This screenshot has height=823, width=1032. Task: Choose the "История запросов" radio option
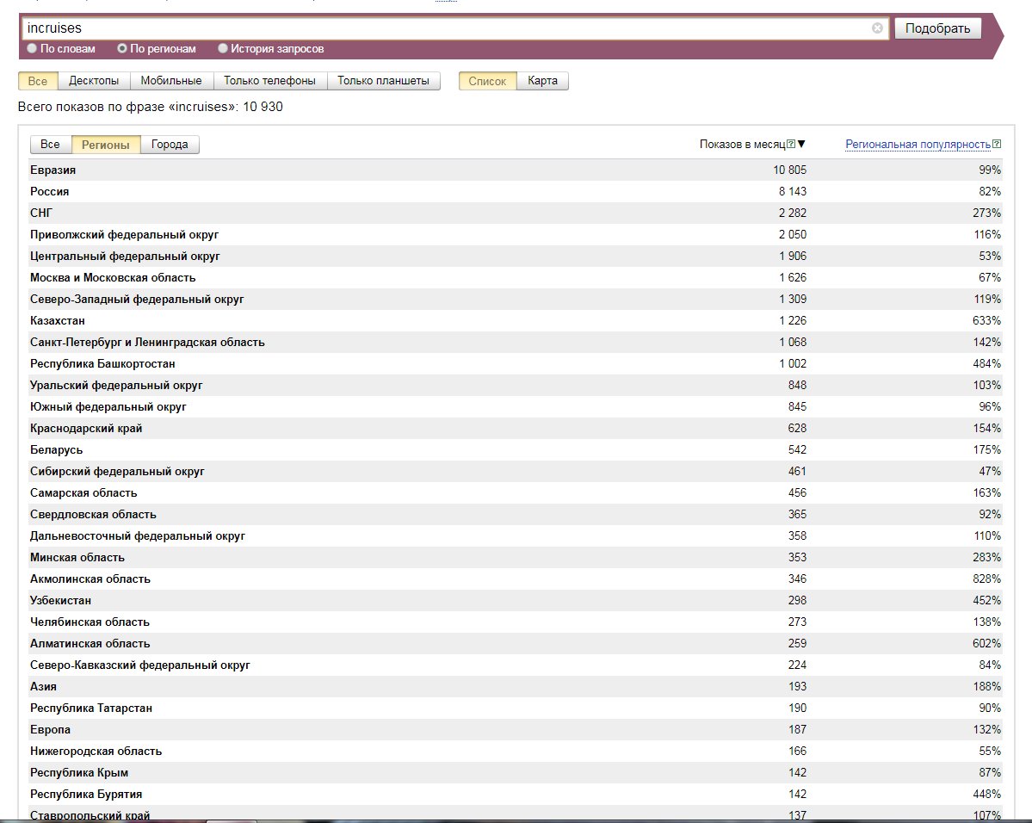click(223, 49)
